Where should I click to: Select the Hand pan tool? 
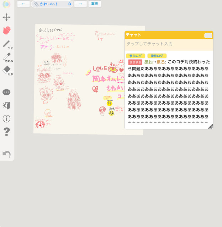[x=6, y=30]
